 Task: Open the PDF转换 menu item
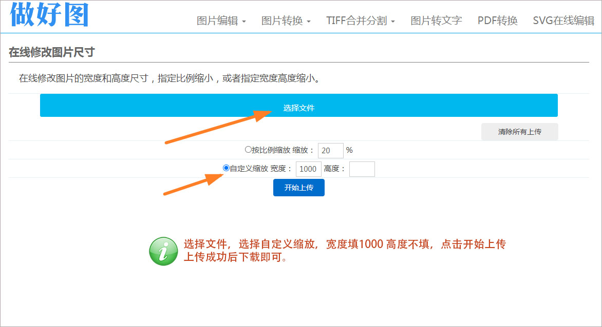pyautogui.click(x=497, y=21)
